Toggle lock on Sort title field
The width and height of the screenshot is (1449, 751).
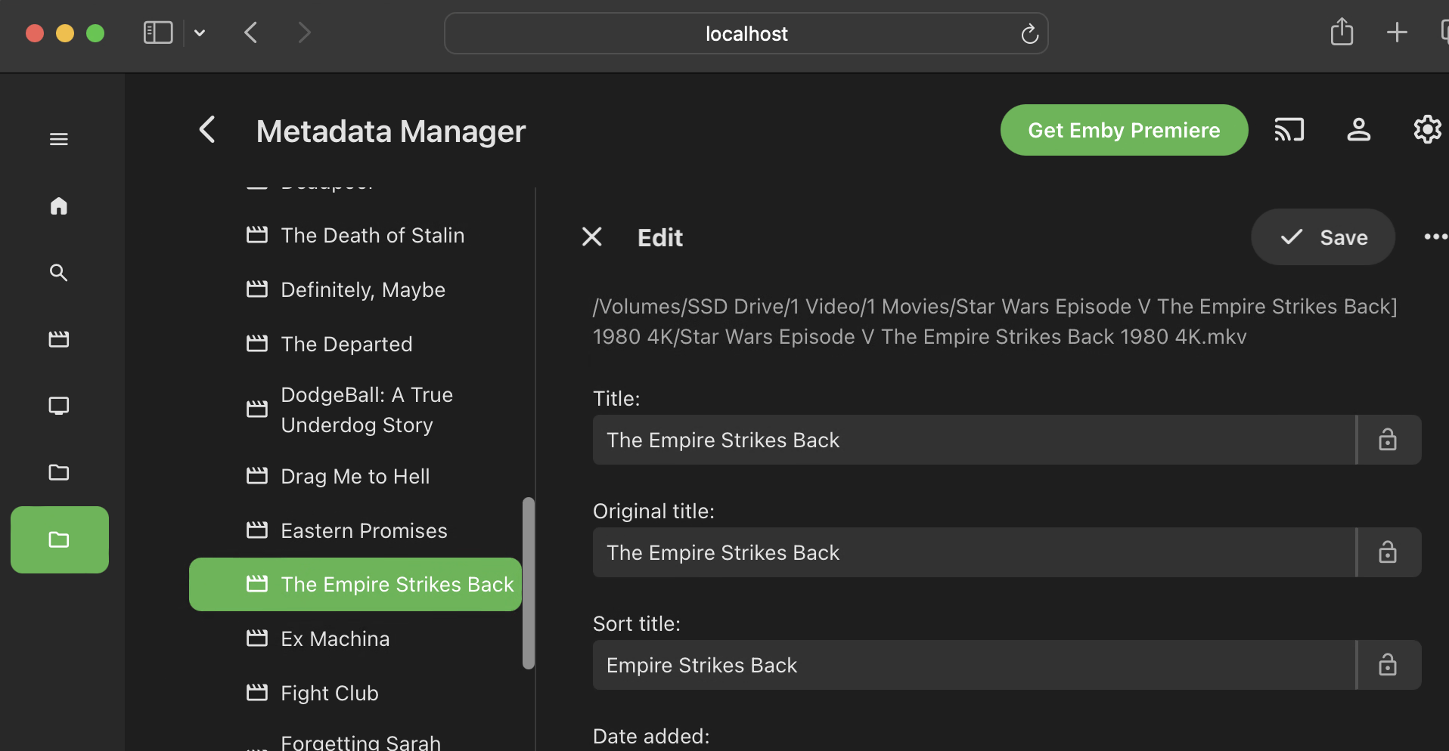tap(1388, 665)
